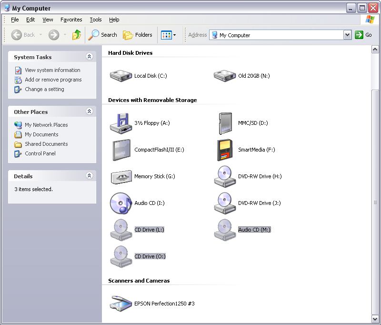
Task: Collapse the Other Places panel
Action: 89,112
